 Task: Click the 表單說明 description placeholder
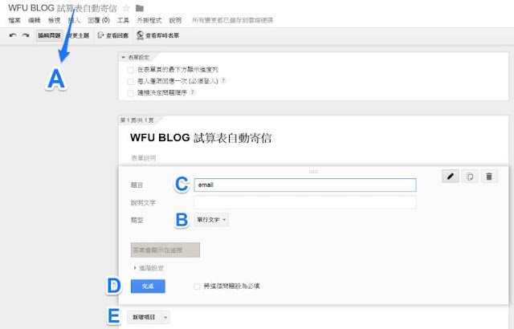point(144,158)
